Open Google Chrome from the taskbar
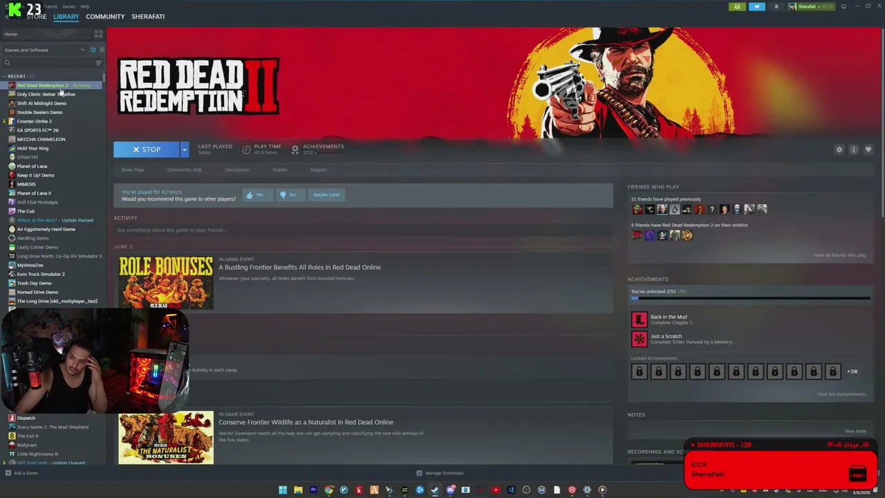885x498 pixels. 328,490
